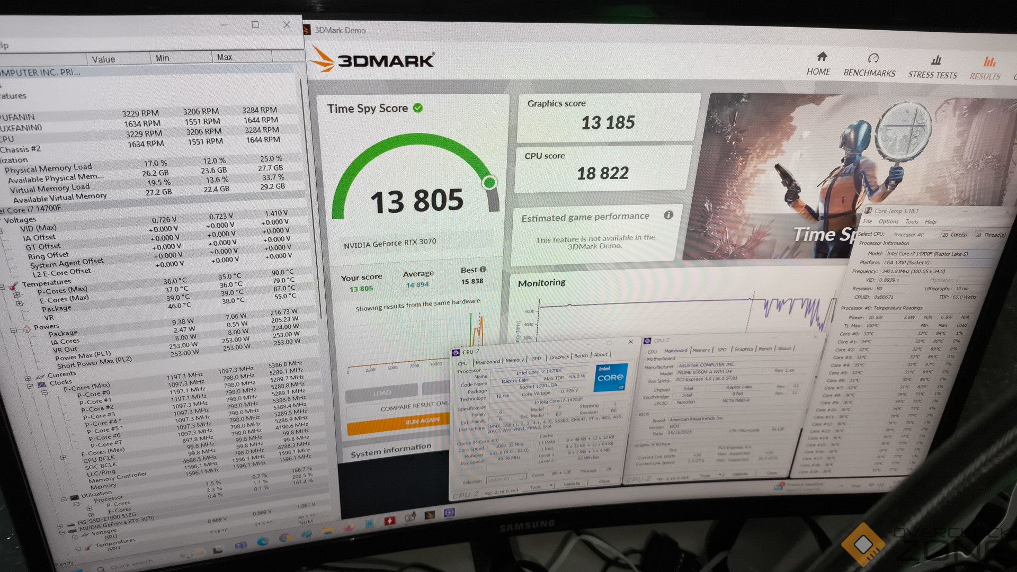Click the info icon beside Best score

click(483, 269)
